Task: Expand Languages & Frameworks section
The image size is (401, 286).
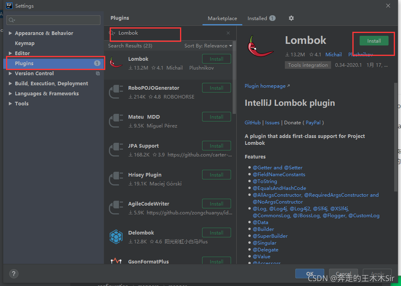Action: 10,93
